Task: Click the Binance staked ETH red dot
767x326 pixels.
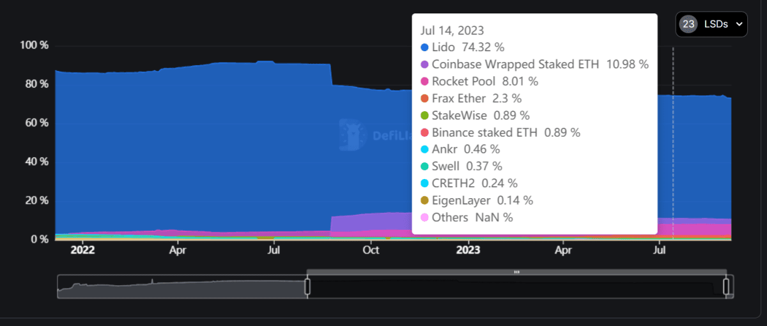Action: [x=424, y=132]
